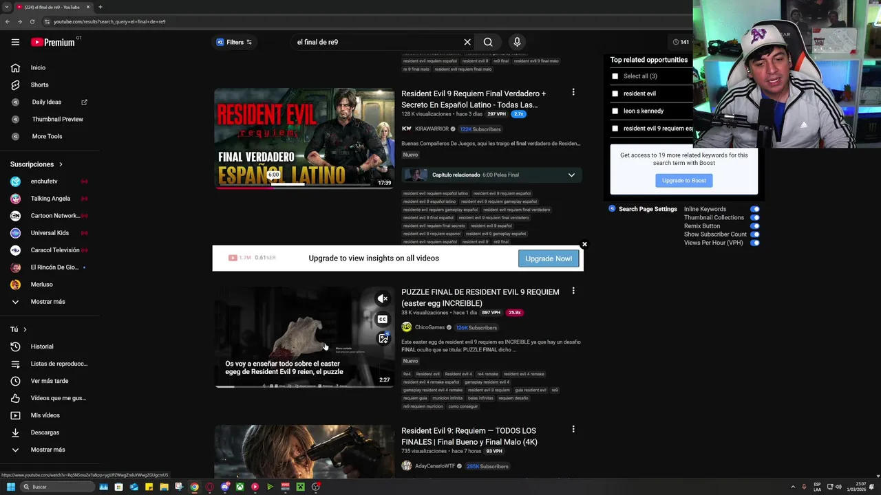
Task: Open the Universal Kids channel subscription
Action: pos(50,233)
